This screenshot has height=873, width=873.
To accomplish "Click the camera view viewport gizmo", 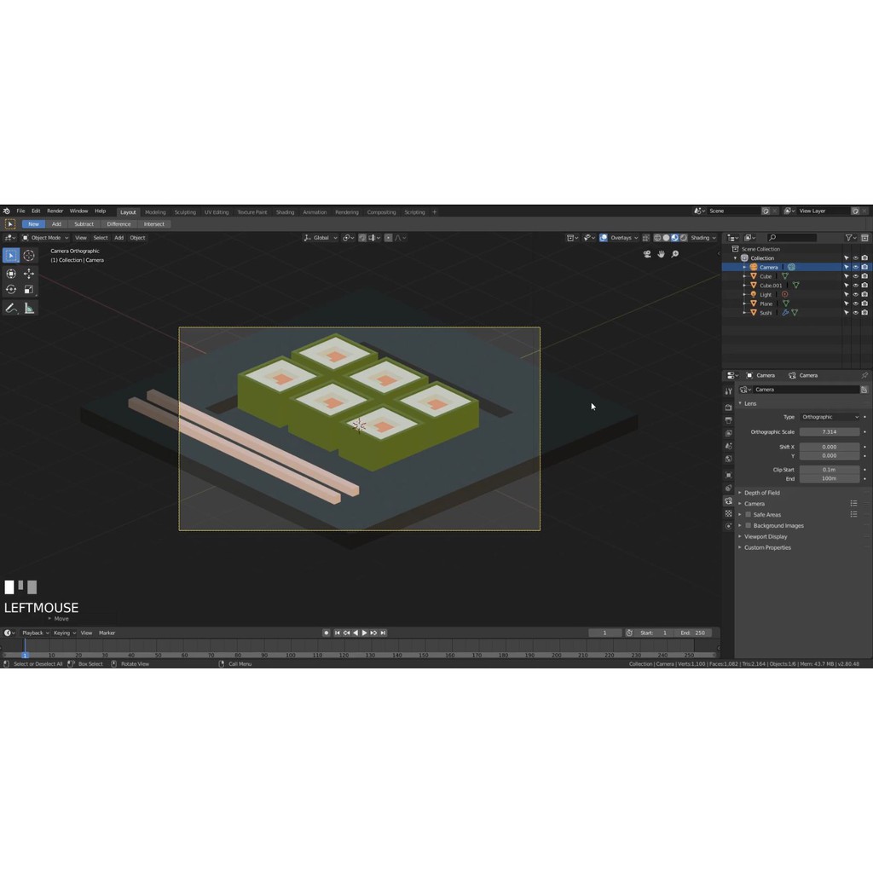I will (647, 254).
